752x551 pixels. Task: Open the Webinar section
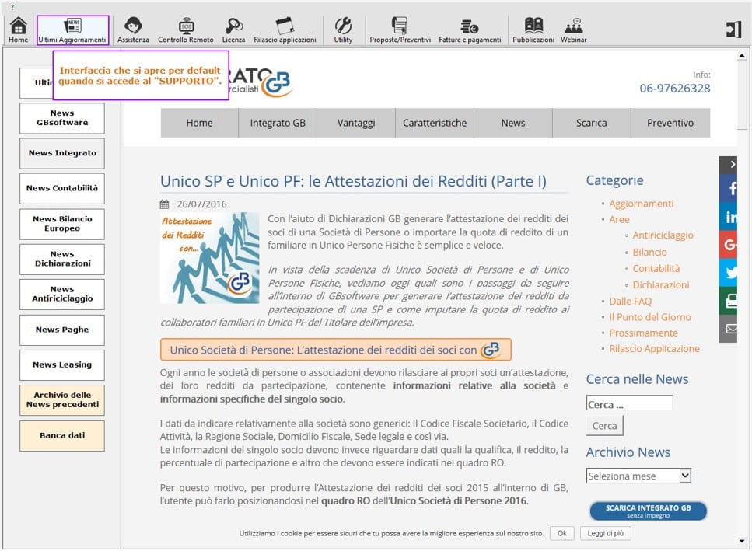(x=574, y=30)
